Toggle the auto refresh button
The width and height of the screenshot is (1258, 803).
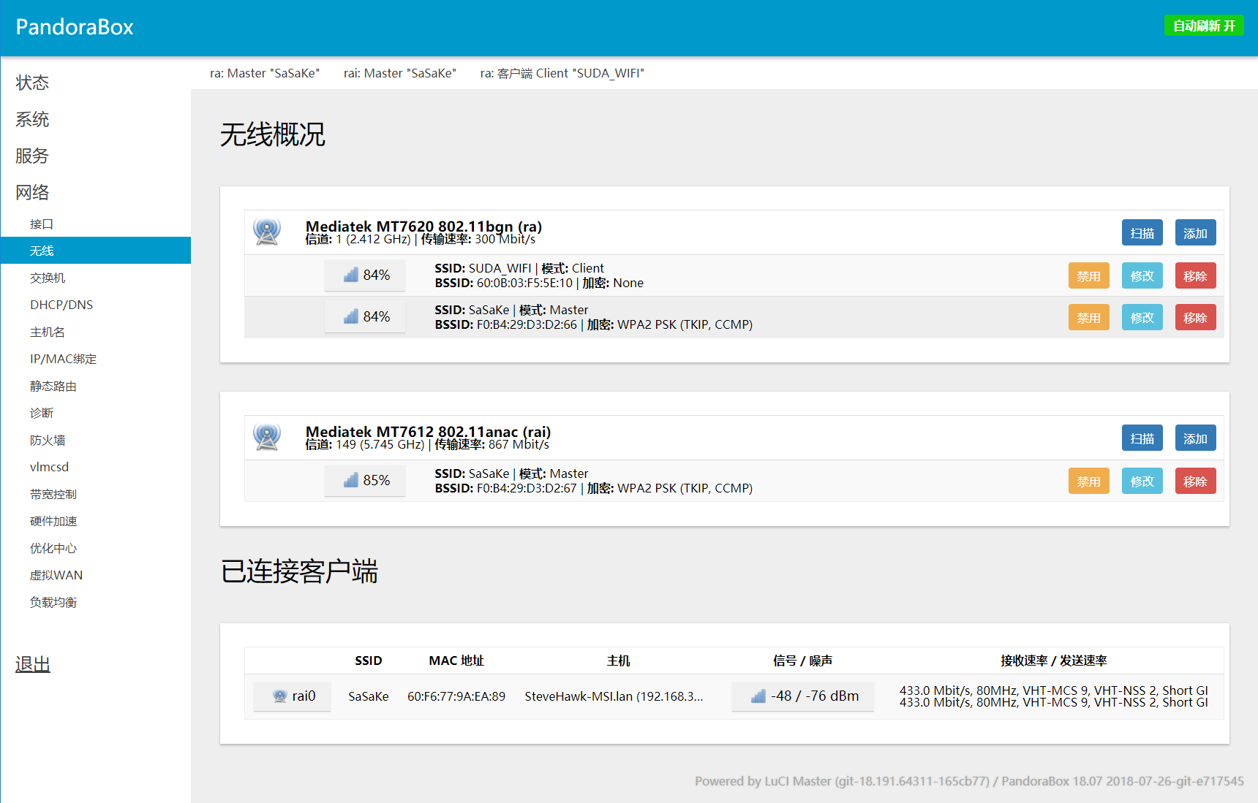tap(1203, 26)
